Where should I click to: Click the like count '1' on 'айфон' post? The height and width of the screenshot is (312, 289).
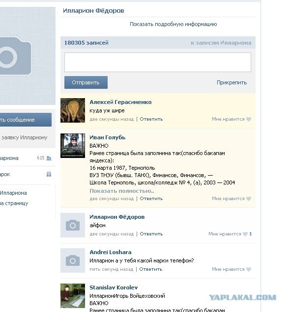[x=251, y=234]
